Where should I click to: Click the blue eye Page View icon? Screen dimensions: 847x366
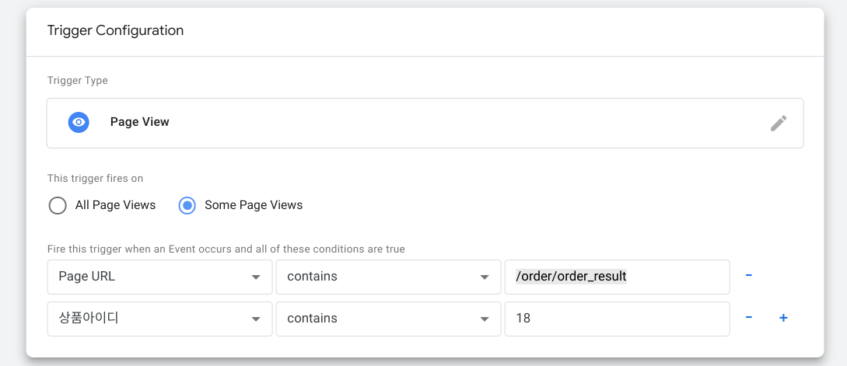click(x=79, y=123)
